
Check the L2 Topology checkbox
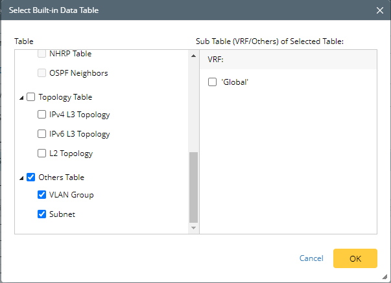point(42,154)
